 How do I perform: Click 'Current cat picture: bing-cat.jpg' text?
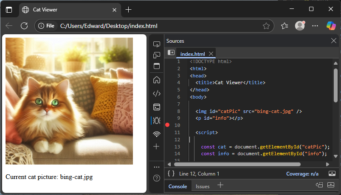point(49,177)
